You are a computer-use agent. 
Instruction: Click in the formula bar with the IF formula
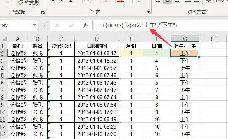tap(161, 25)
